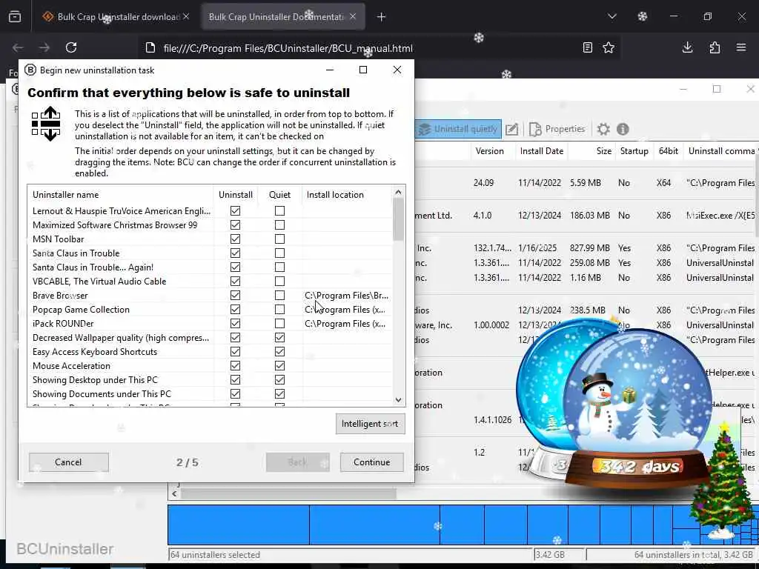Click the BCU settings gear icon

click(x=603, y=129)
